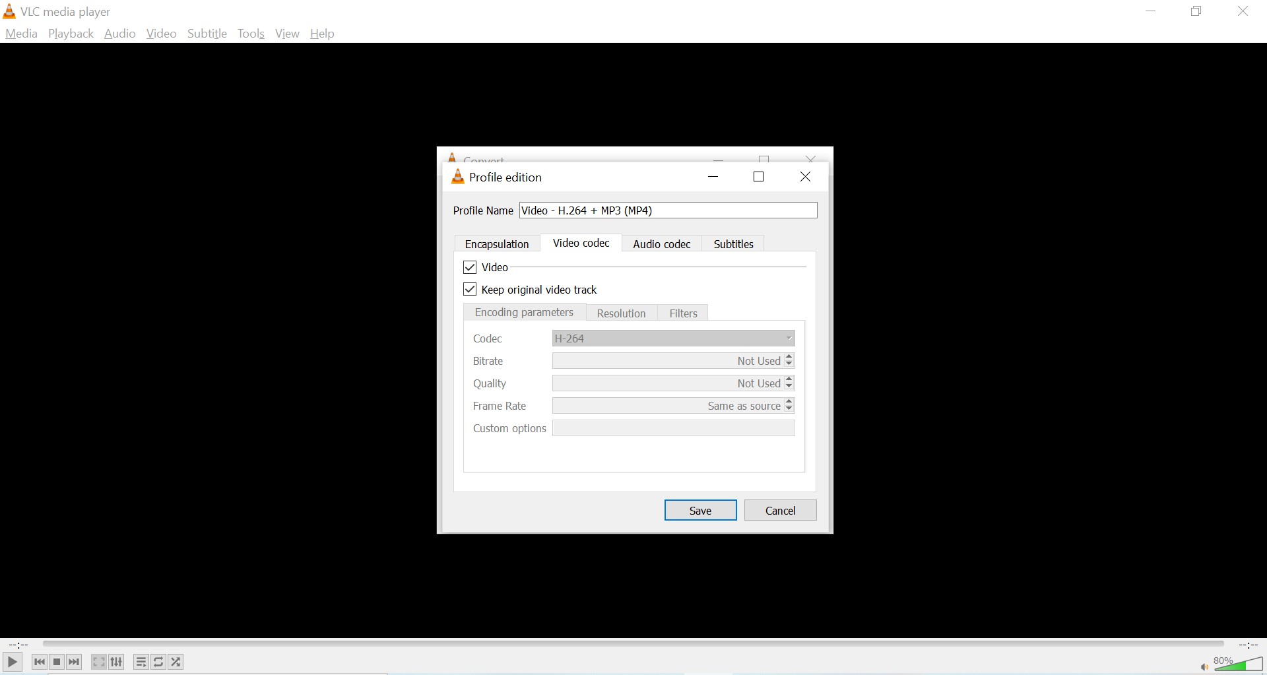This screenshot has height=675, width=1267.
Task: Cancel the profile edition
Action: 780,510
